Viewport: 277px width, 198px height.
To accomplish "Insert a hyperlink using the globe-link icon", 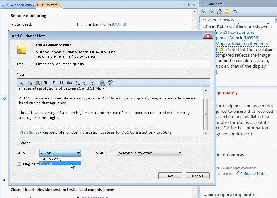I will (102, 83).
